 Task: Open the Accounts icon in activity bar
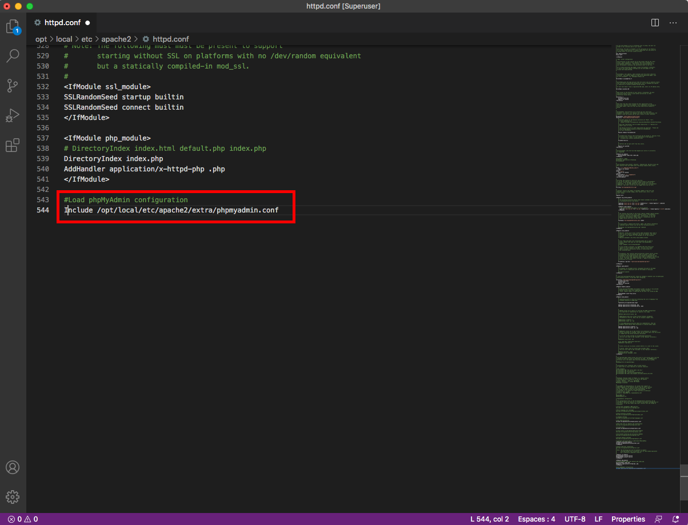[13, 467]
